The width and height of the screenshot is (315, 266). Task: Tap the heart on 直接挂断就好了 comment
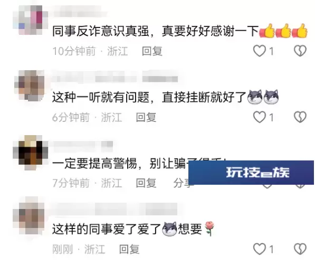point(260,117)
